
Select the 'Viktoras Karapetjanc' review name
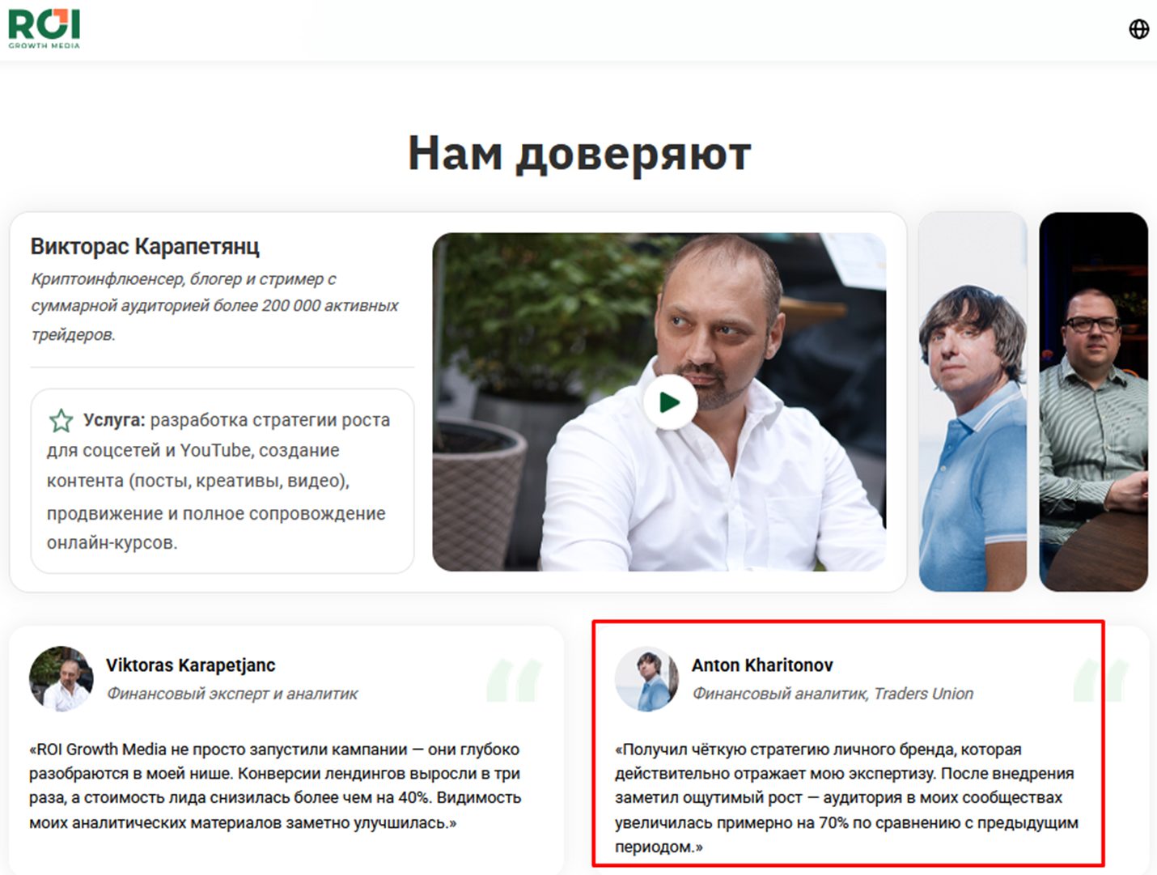tap(190, 665)
